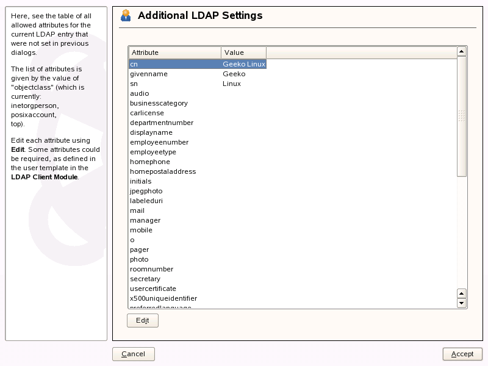Select the o attribute row
Image resolution: width=488 pixels, height=366 pixels.
coord(132,240)
